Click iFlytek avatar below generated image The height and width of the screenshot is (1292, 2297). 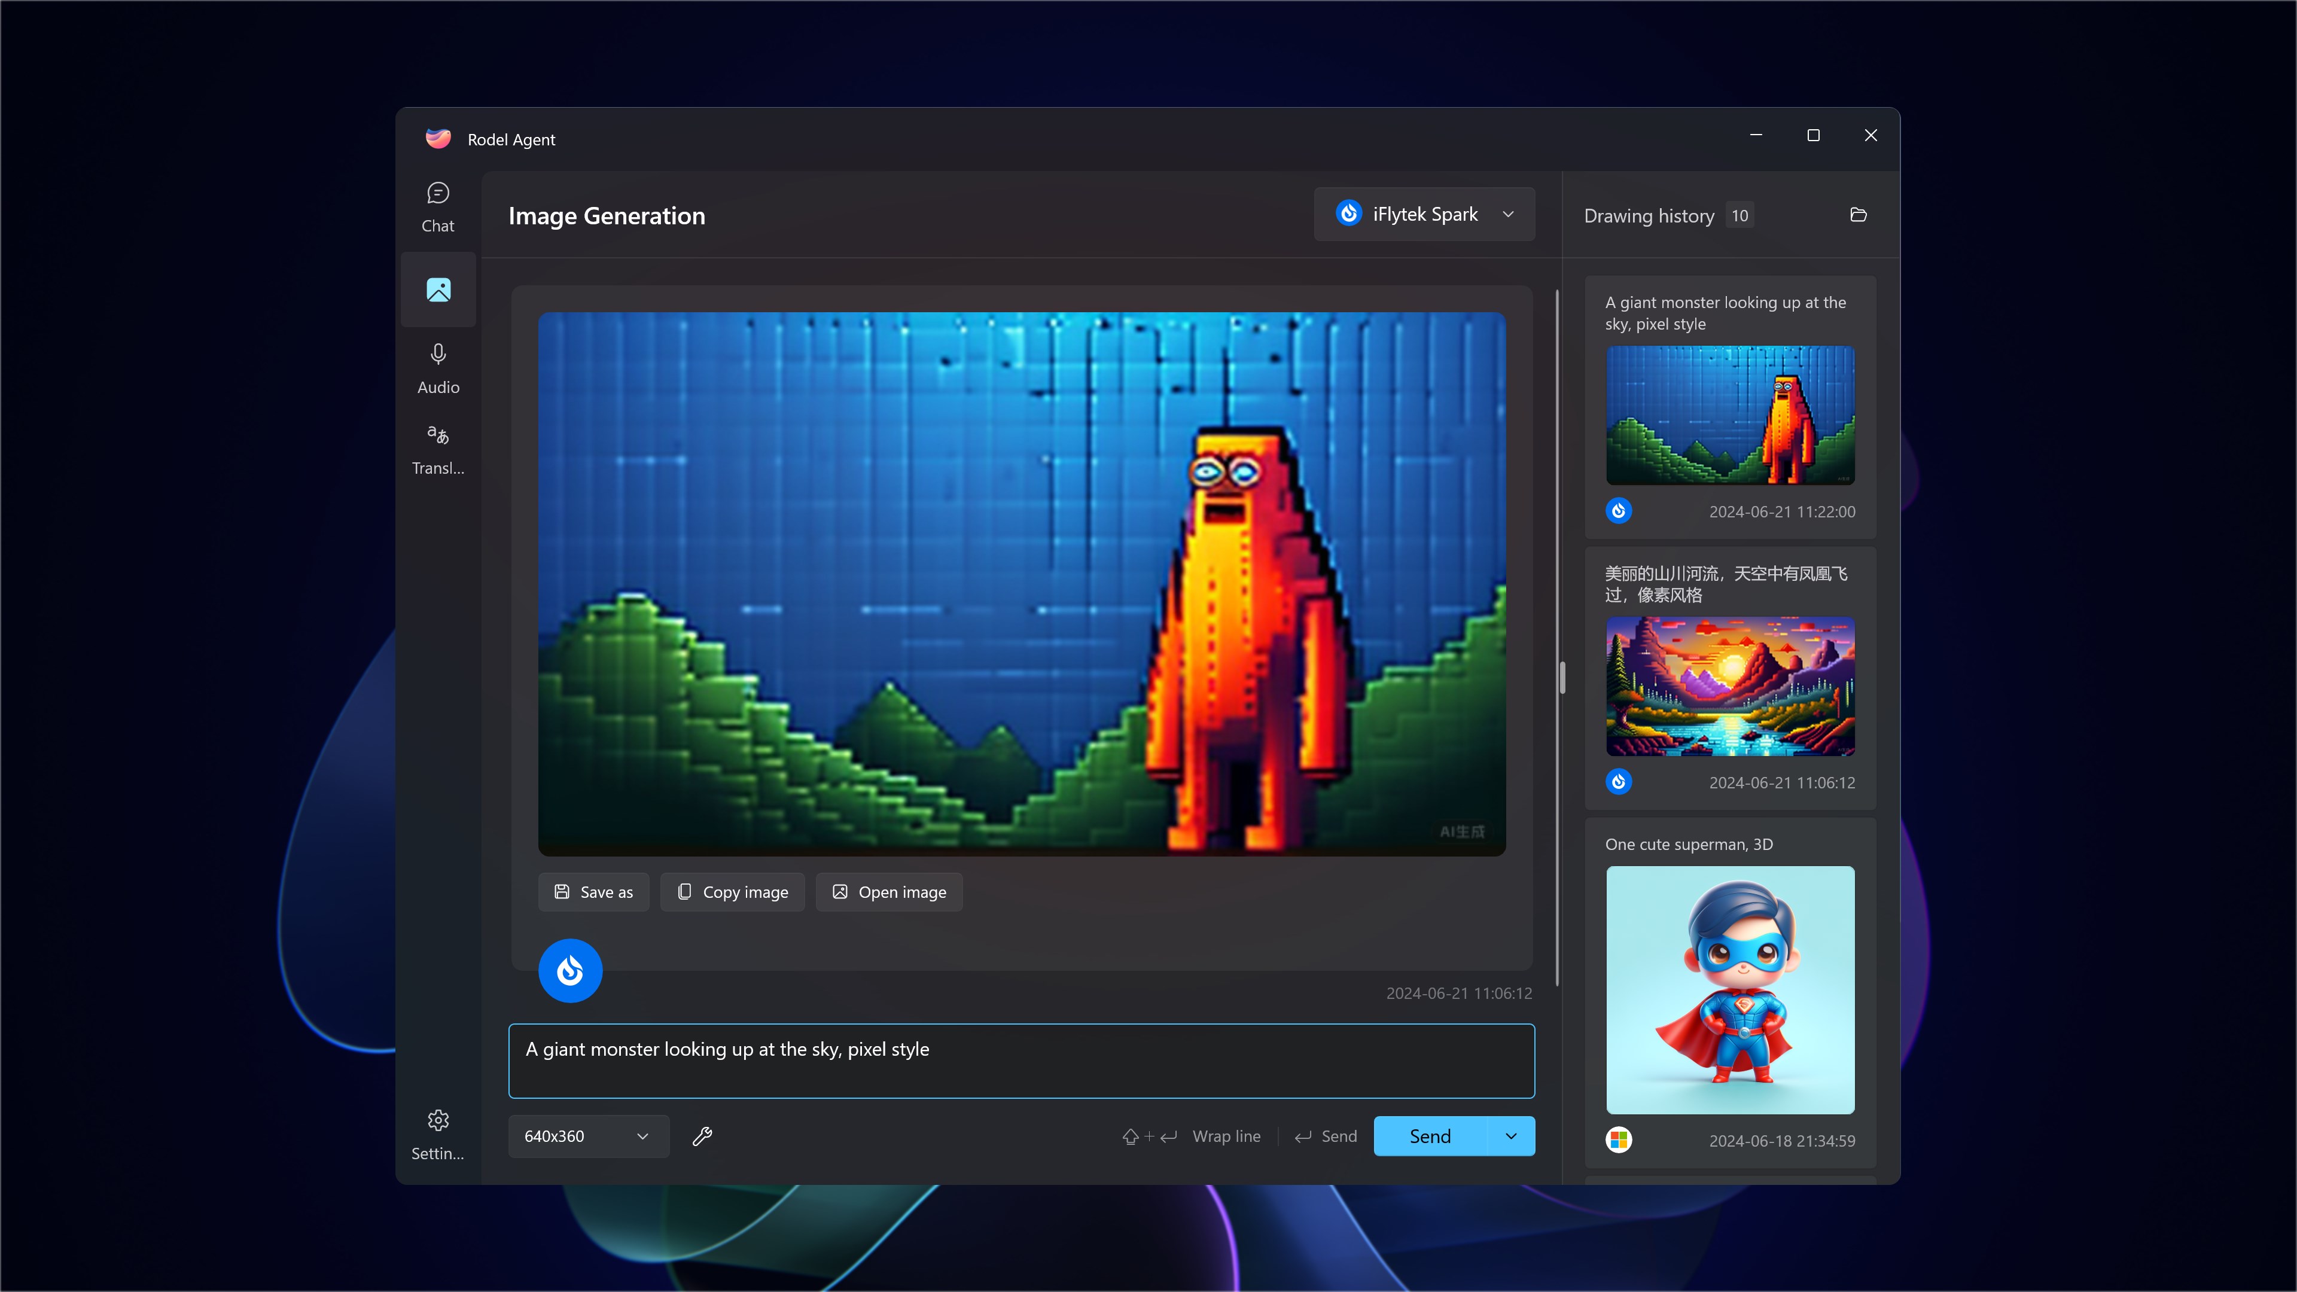pyautogui.click(x=570, y=970)
